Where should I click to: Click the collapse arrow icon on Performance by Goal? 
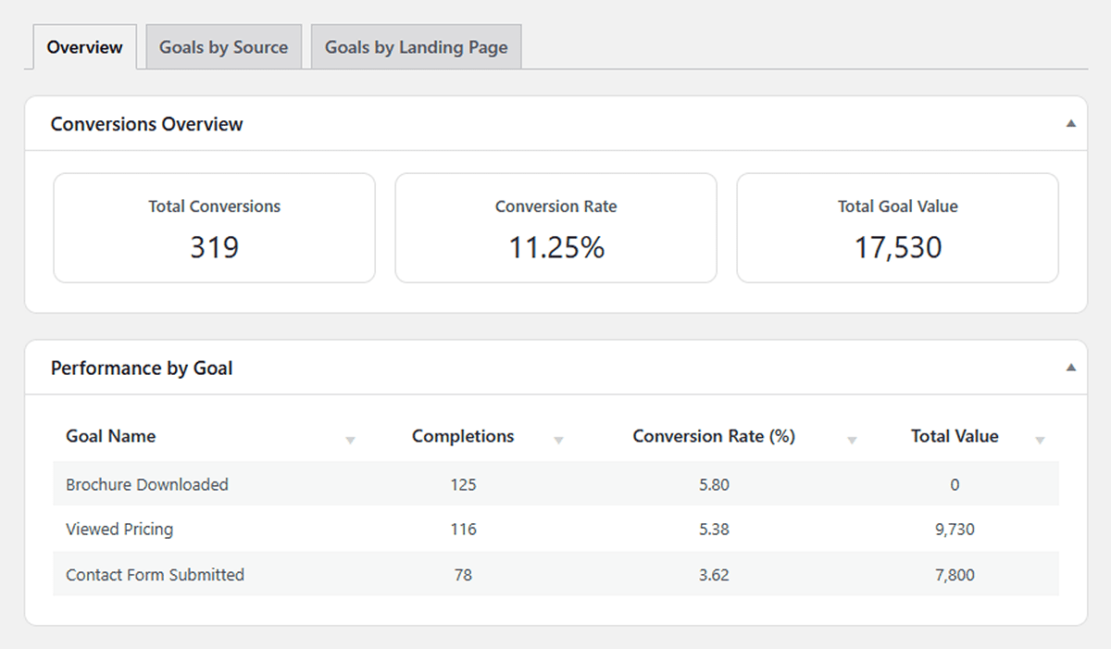1070,367
